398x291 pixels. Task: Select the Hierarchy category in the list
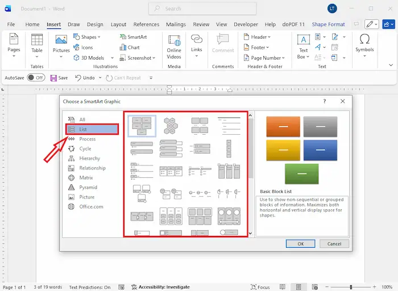(89, 159)
